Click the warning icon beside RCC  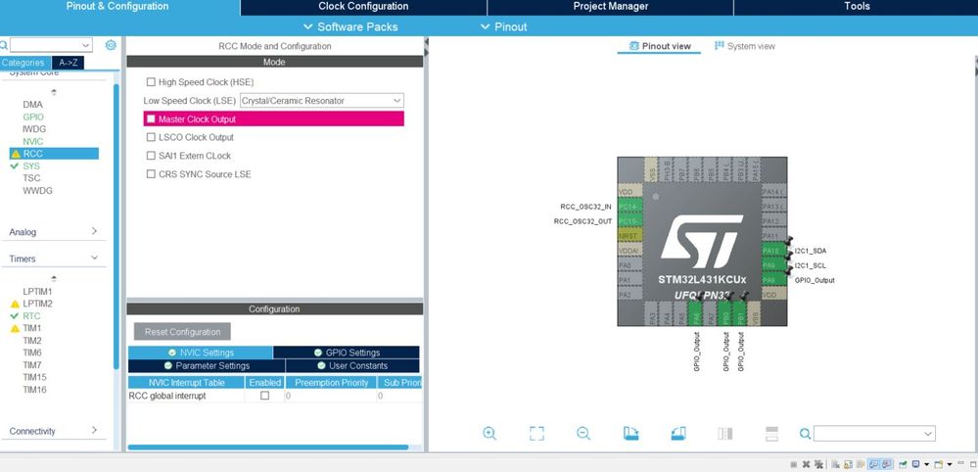pyautogui.click(x=16, y=154)
